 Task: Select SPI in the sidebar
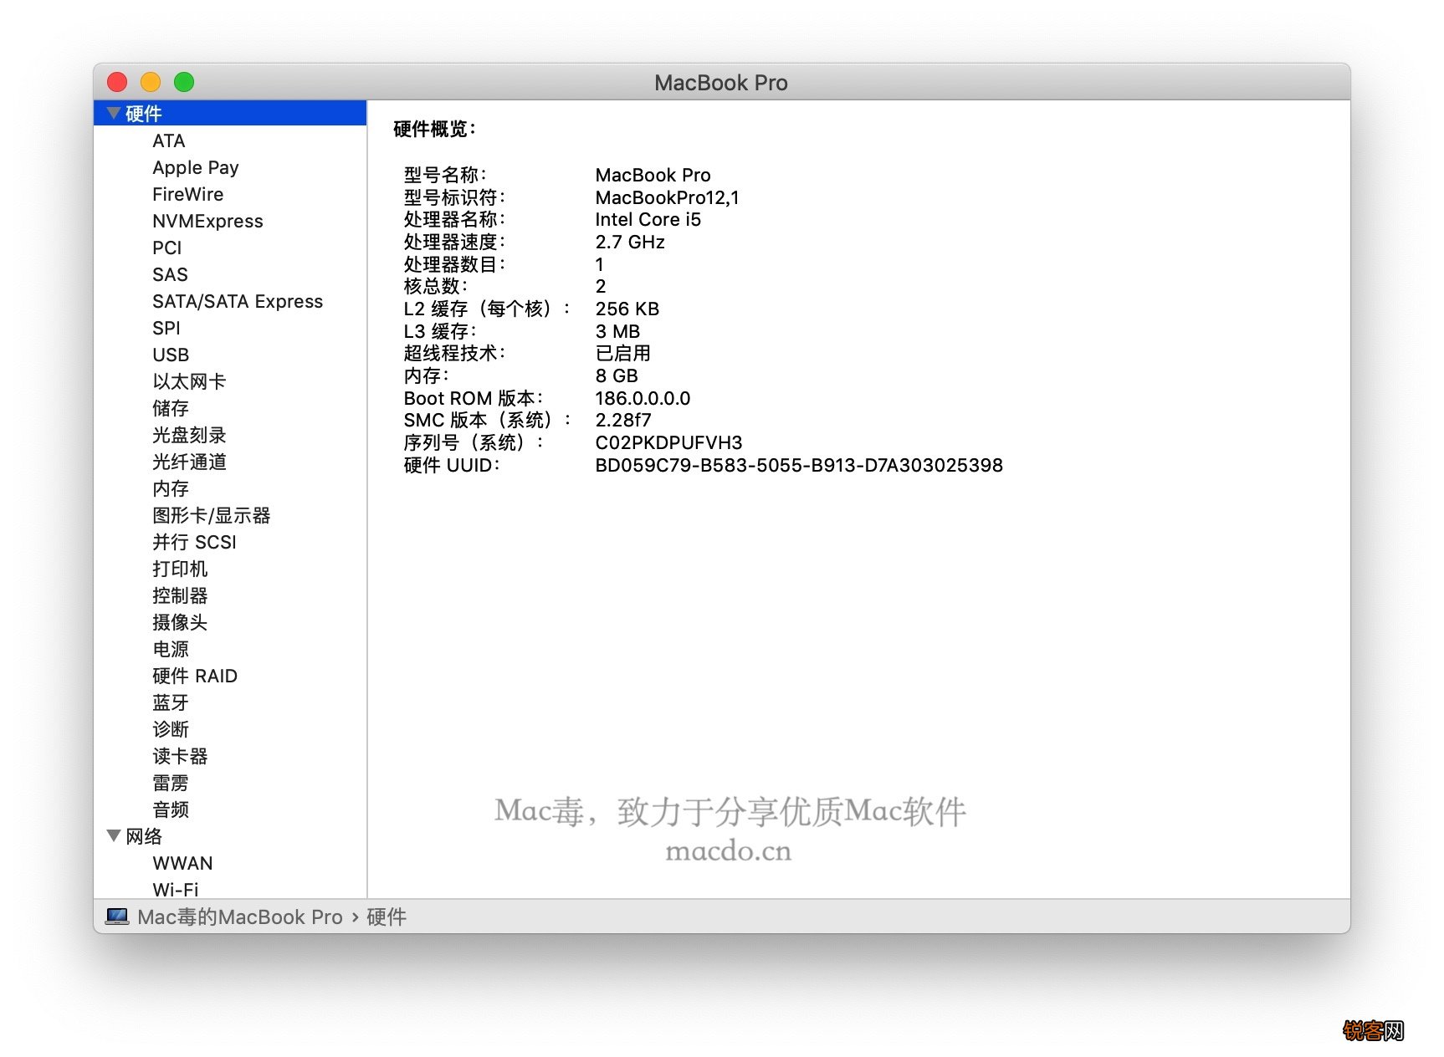pyautogui.click(x=166, y=328)
